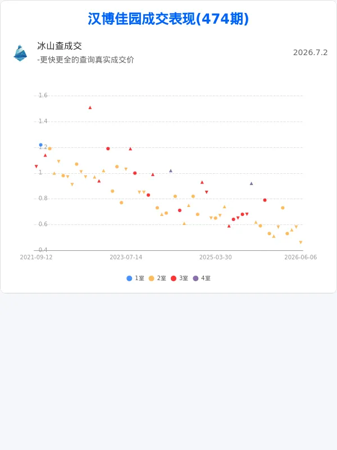
Task: Click the 冰山查成交 iceberg logo icon
Action: pos(20,53)
